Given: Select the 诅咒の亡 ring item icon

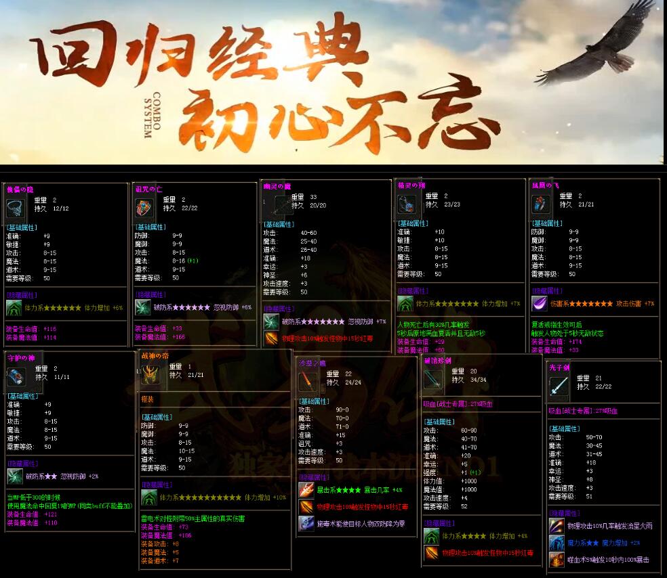Looking at the screenshot, I should click(146, 208).
